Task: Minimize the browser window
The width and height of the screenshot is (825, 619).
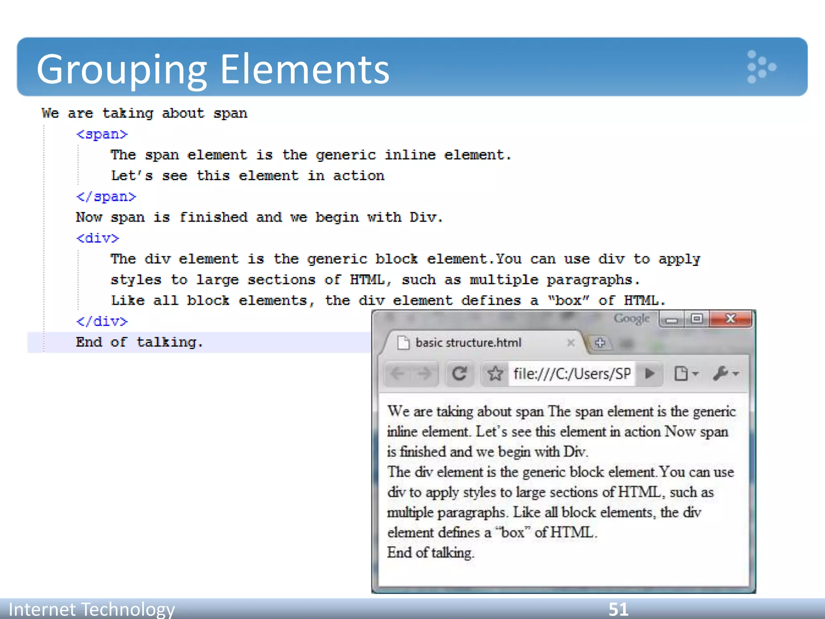Action: point(672,320)
